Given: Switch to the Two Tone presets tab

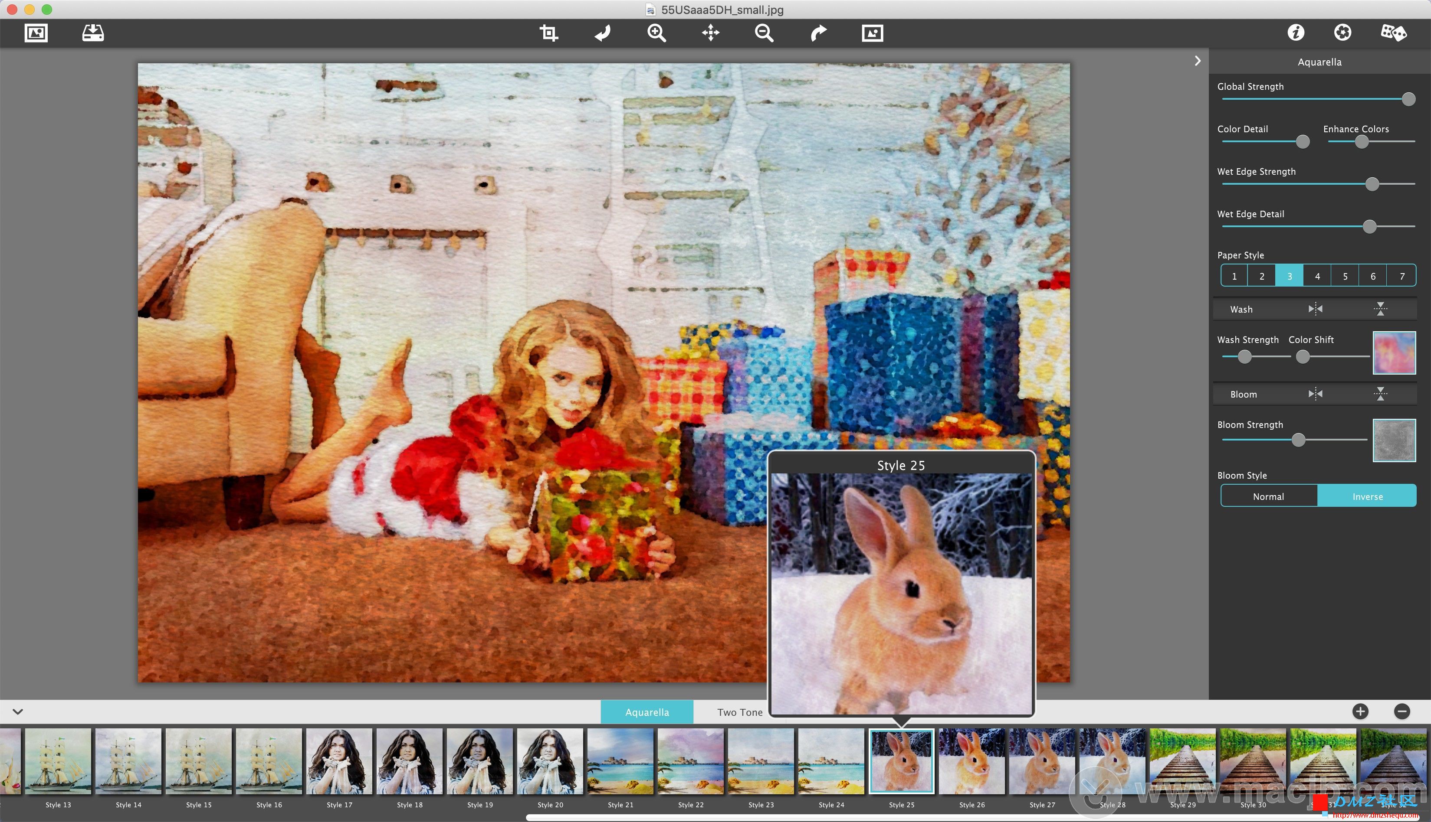Looking at the screenshot, I should [x=739, y=712].
